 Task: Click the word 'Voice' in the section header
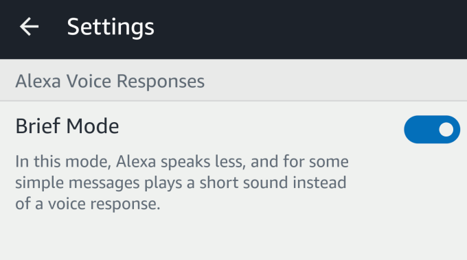point(89,81)
